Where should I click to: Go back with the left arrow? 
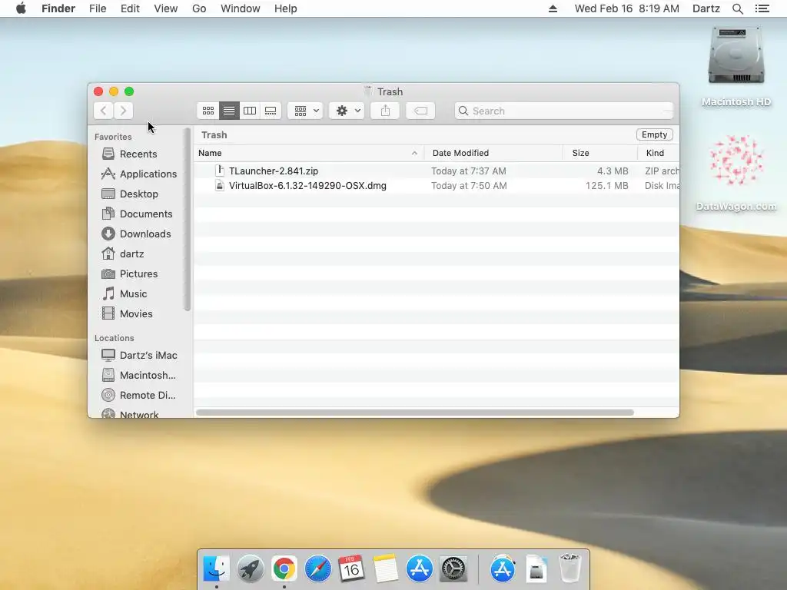pos(104,111)
